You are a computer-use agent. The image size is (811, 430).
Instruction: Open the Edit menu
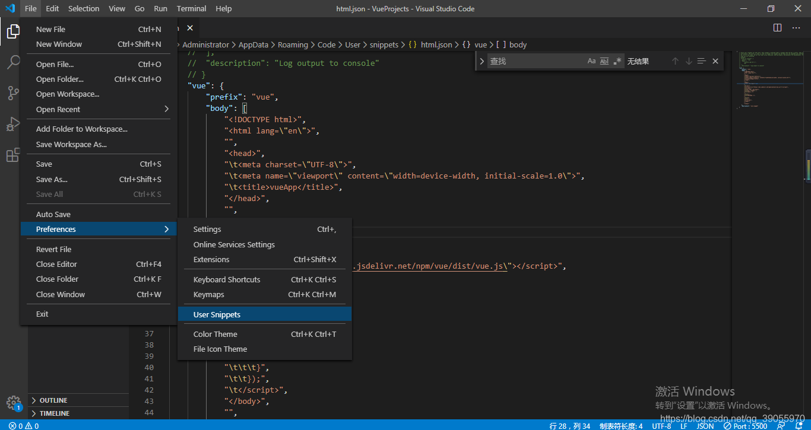pyautogui.click(x=52, y=8)
